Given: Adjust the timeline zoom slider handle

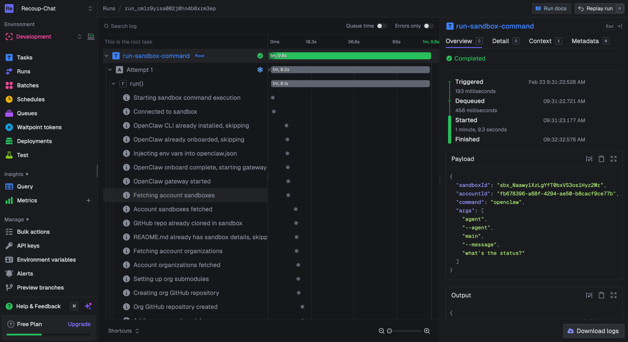Looking at the screenshot, I should click(x=389, y=331).
